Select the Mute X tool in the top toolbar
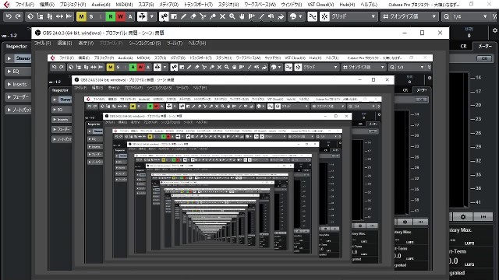 coord(222,16)
